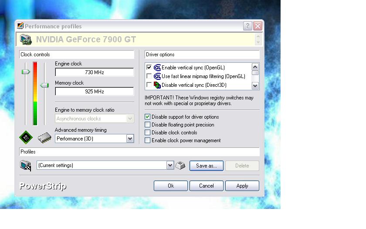Click the driver options list scroll up arrow

(x=255, y=67)
